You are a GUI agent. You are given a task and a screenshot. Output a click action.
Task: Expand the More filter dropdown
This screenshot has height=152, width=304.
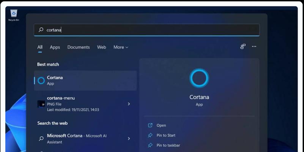[x=121, y=47]
